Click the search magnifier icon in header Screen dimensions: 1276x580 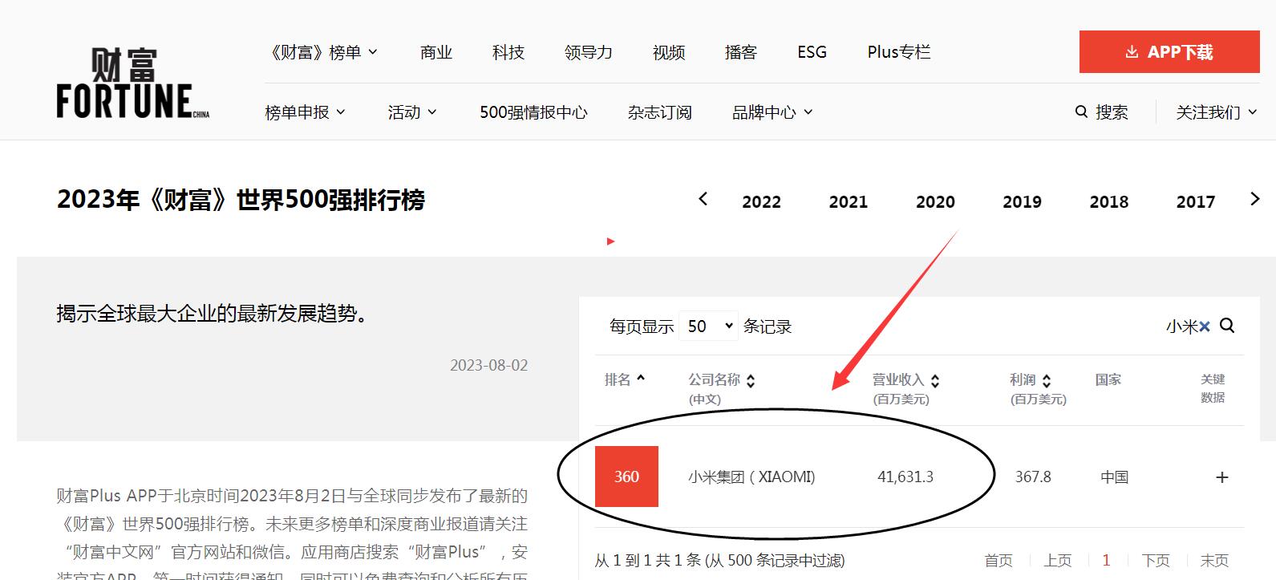1081,112
